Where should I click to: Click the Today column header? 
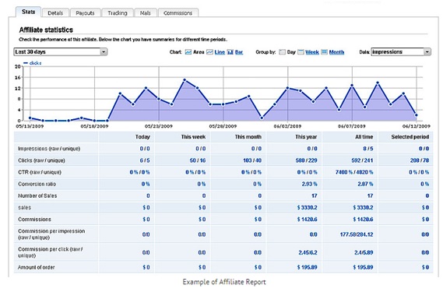[x=142, y=137]
